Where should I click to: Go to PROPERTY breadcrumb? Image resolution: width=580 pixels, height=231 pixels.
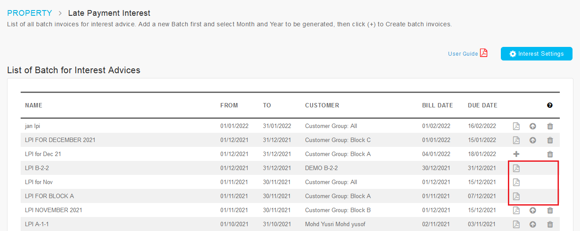pos(29,13)
